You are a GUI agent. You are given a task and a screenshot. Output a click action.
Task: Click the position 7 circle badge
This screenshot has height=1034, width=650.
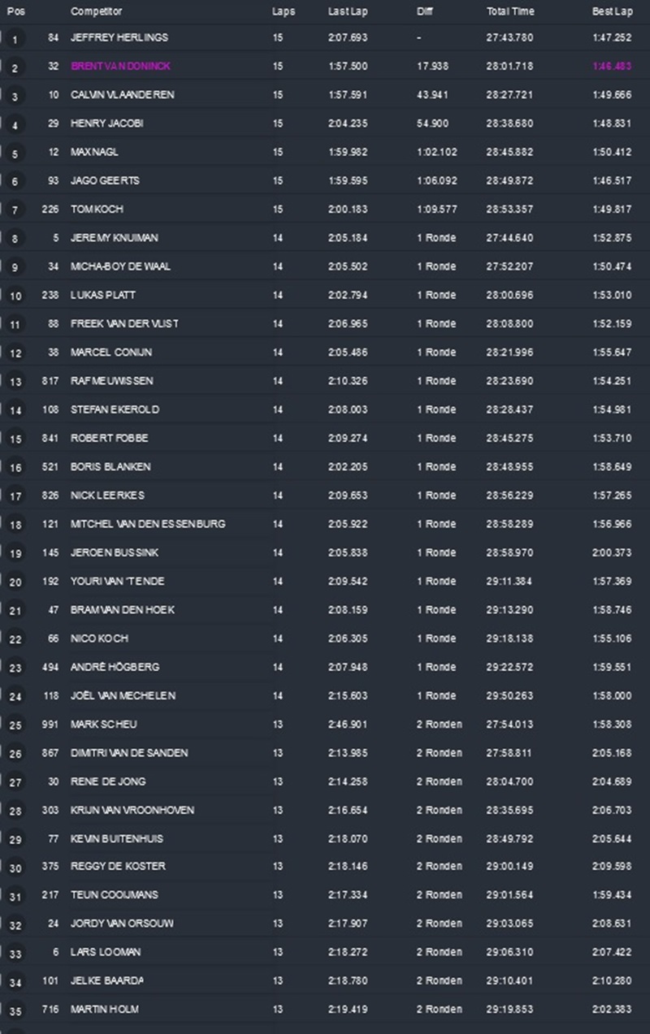coord(15,210)
